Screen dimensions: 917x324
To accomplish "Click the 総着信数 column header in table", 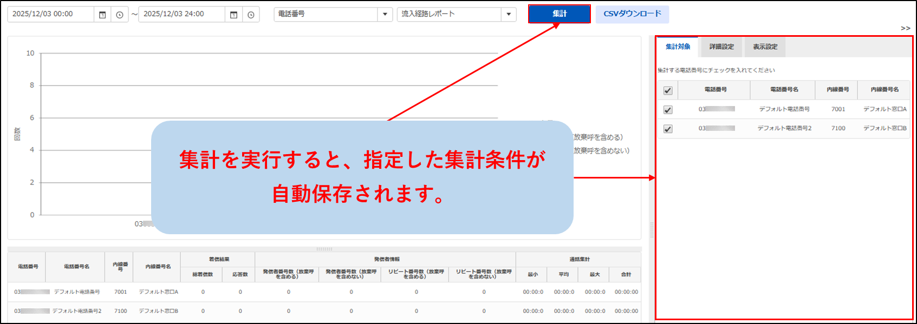I will coord(203,274).
